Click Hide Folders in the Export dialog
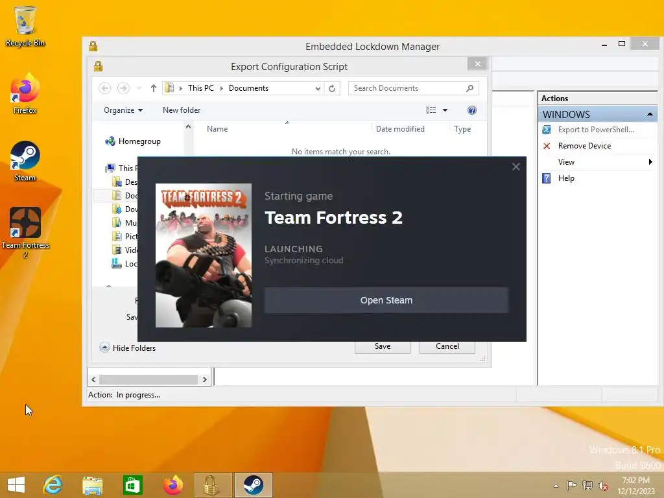This screenshot has width=664, height=498. point(128,348)
